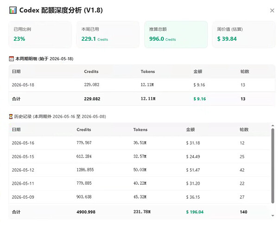Select the 本周已用 229.1 Credits card

point(108,34)
